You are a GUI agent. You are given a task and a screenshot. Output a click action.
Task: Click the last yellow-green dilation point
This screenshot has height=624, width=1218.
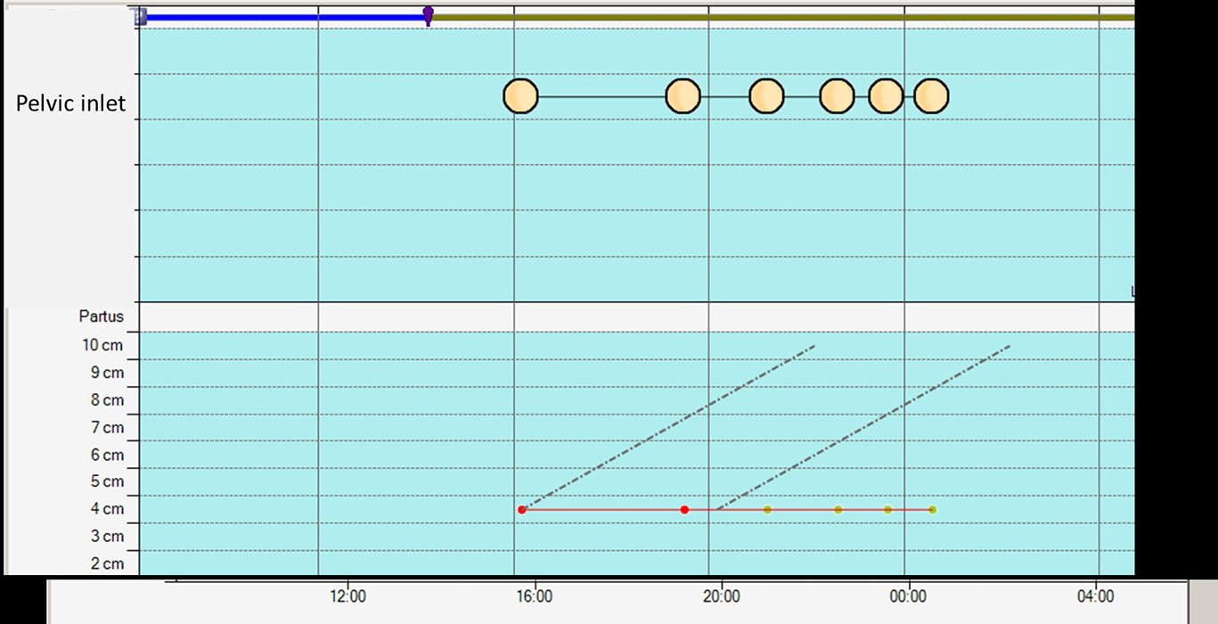pyautogui.click(x=932, y=510)
